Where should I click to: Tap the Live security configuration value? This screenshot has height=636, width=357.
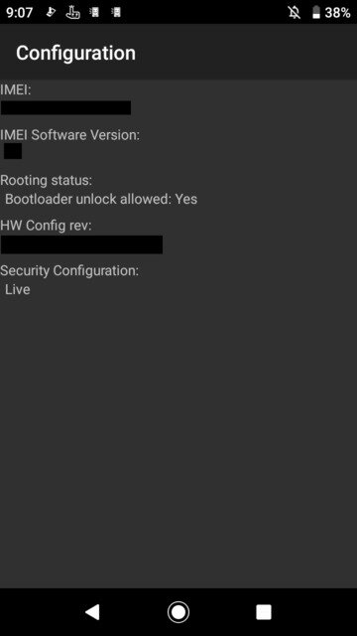[18, 289]
